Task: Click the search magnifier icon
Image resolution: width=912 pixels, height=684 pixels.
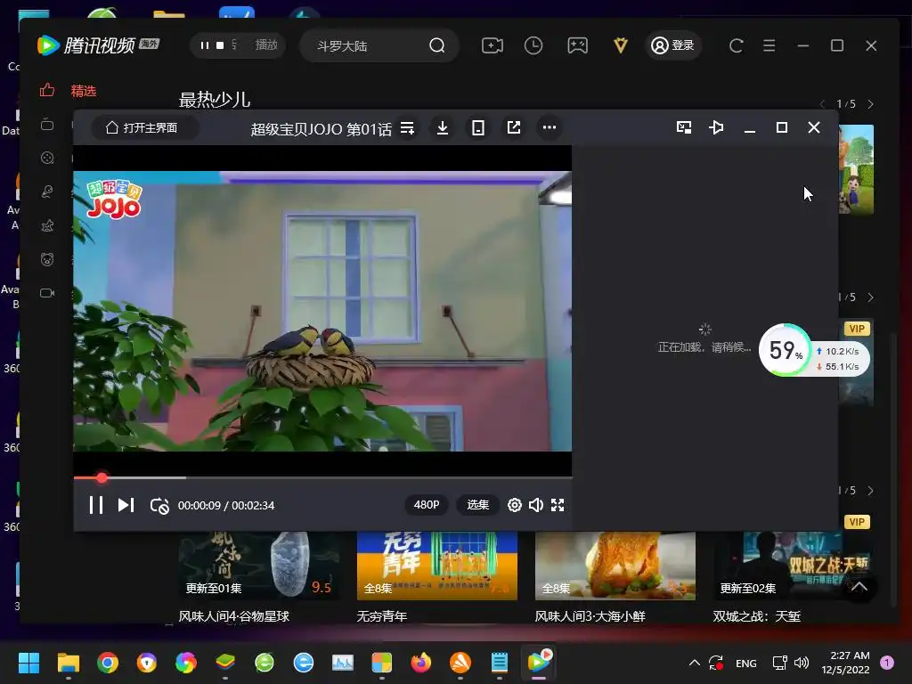Action: pos(436,45)
